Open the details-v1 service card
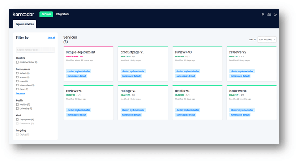 tap(197, 103)
